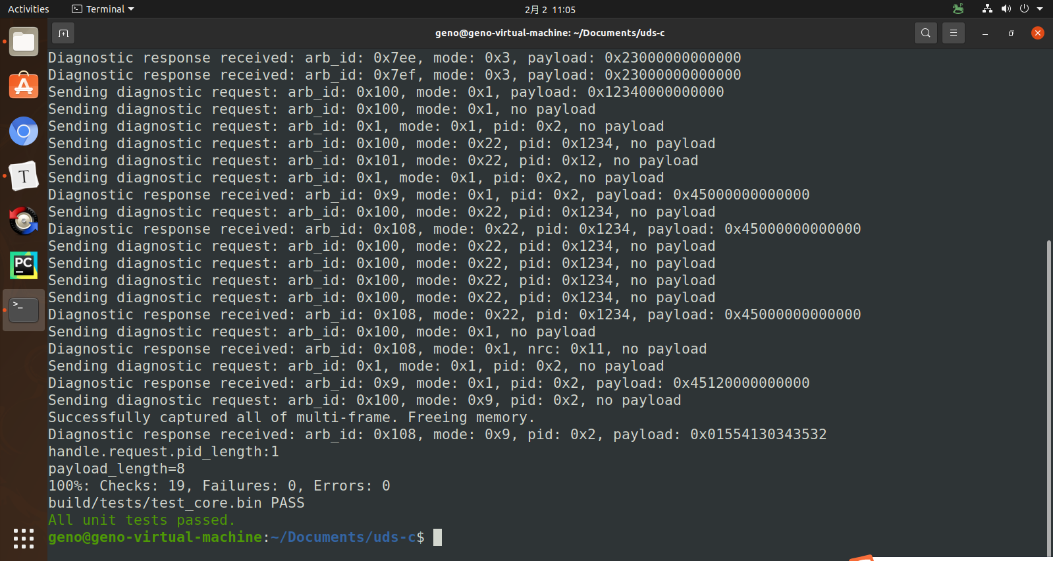Open the Chromium browser dock icon
This screenshot has width=1053, height=561.
[x=24, y=131]
